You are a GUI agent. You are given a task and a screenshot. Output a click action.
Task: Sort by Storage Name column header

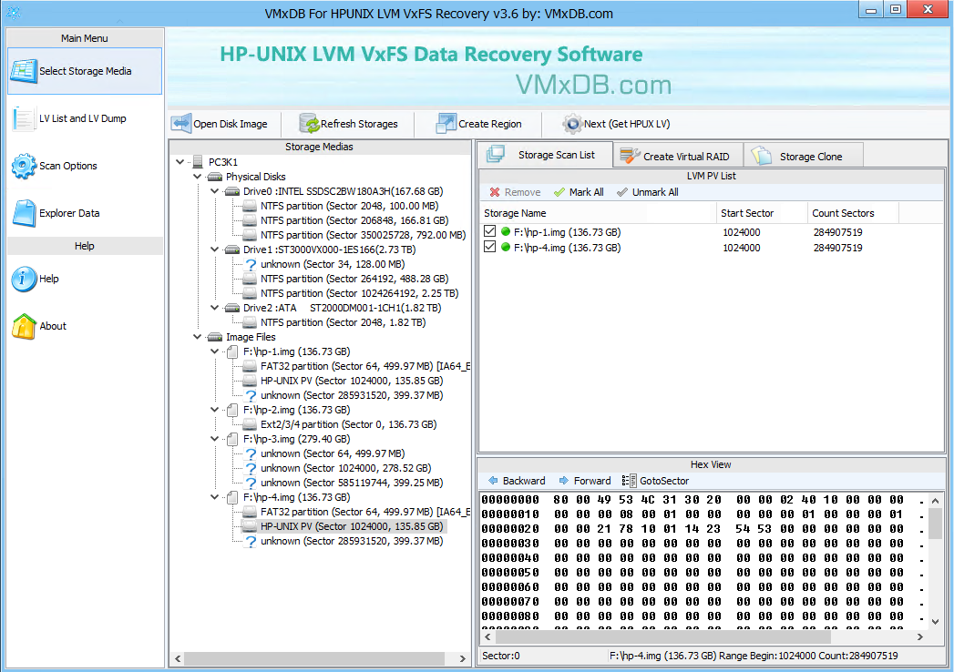coord(598,213)
